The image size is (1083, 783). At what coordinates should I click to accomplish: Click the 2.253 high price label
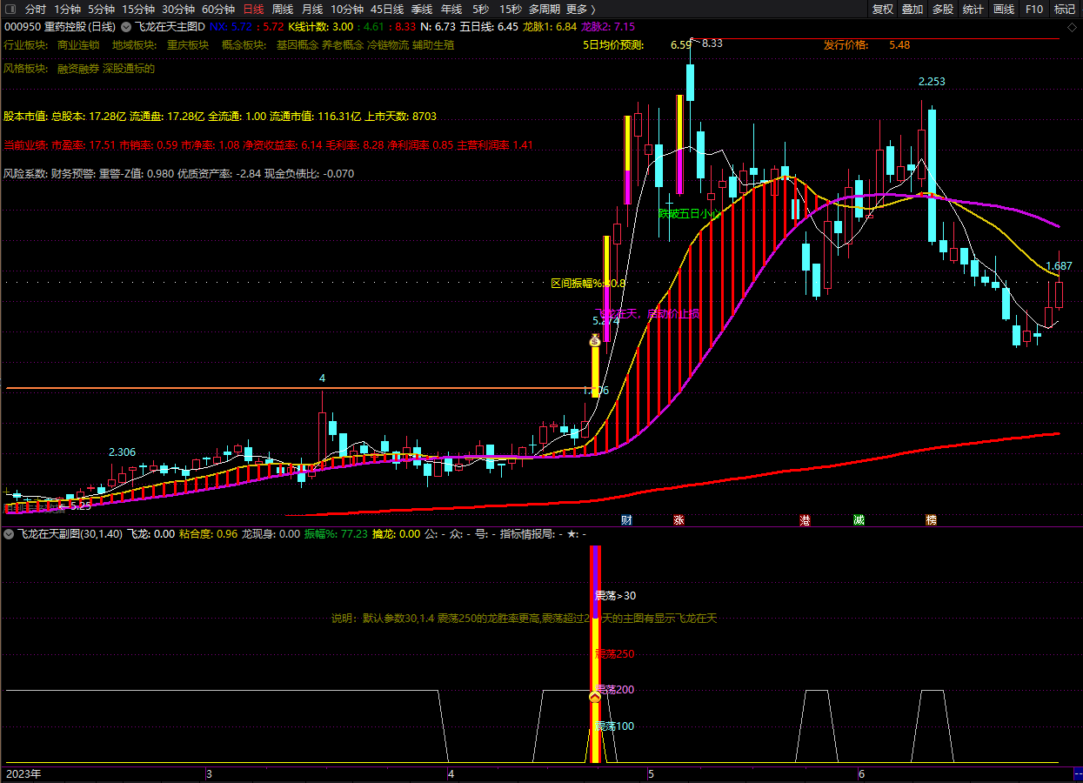pos(932,82)
